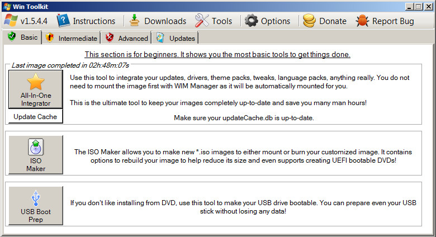436x237 pixels.
Task: Click the ISO Maker disc icon
Action: coord(36,147)
